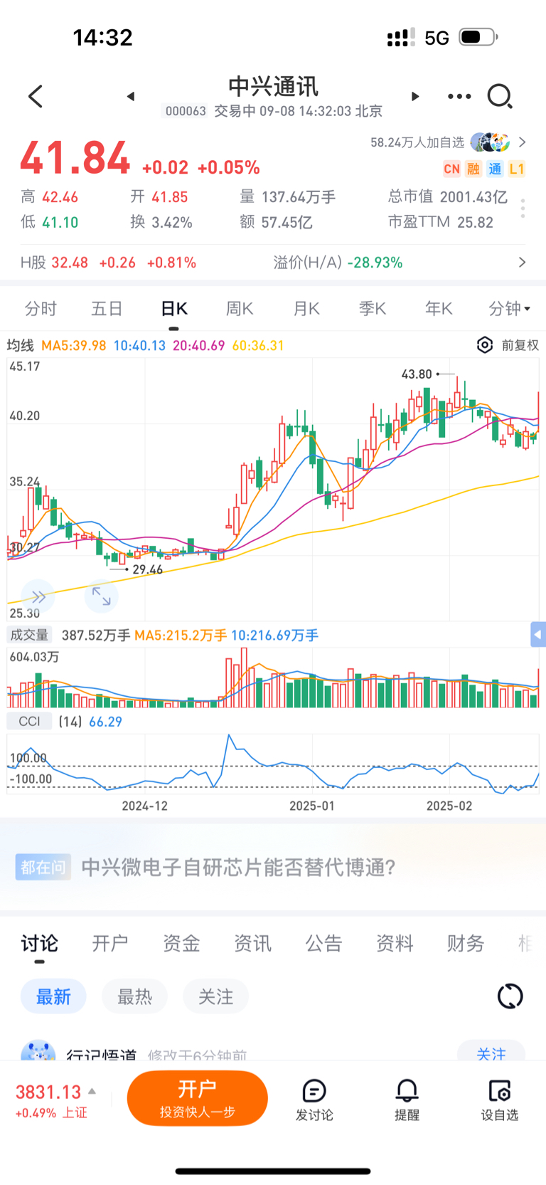This screenshot has width=546, height=1185.
Task: Expand more quote details vertical dots
Action: [x=523, y=209]
